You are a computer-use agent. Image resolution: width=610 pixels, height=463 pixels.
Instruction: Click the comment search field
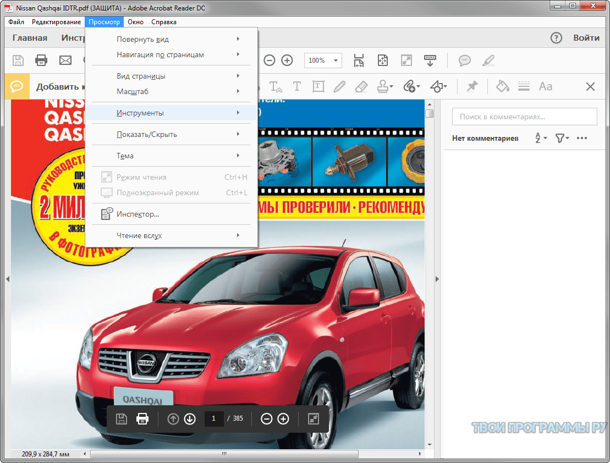pos(524,117)
